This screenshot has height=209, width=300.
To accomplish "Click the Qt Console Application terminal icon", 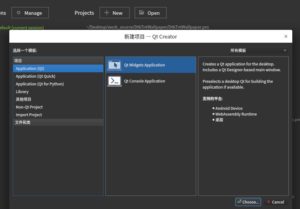I will [x=114, y=81].
